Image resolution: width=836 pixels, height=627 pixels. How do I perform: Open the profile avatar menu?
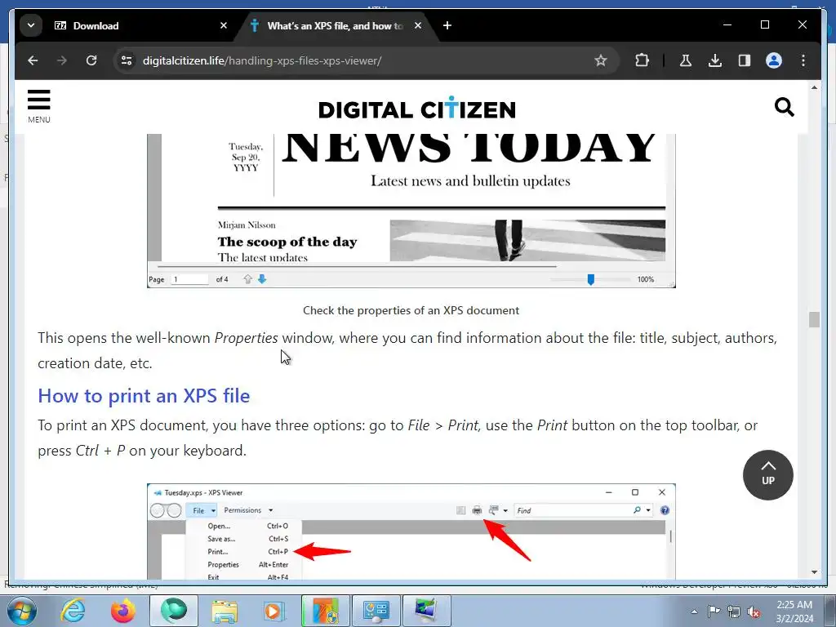[774, 60]
